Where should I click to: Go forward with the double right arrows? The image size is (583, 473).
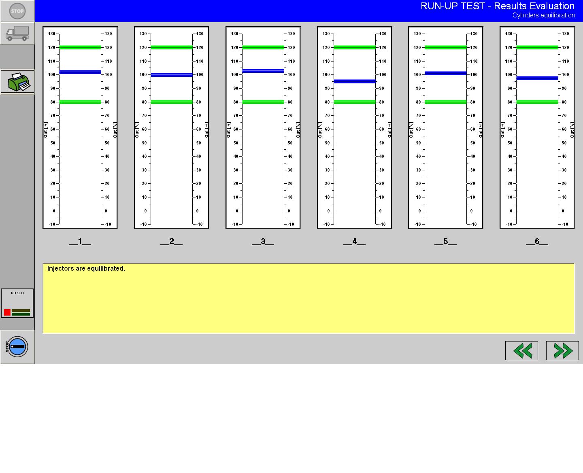(x=562, y=350)
